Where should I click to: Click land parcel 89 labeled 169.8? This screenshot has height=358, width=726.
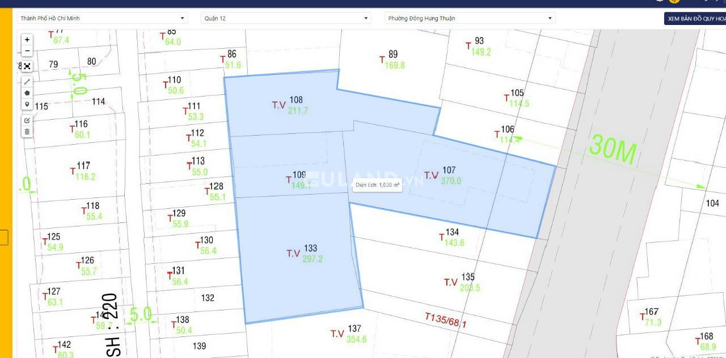click(392, 60)
